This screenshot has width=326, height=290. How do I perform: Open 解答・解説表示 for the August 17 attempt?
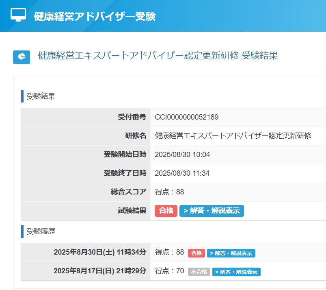[x=236, y=272]
